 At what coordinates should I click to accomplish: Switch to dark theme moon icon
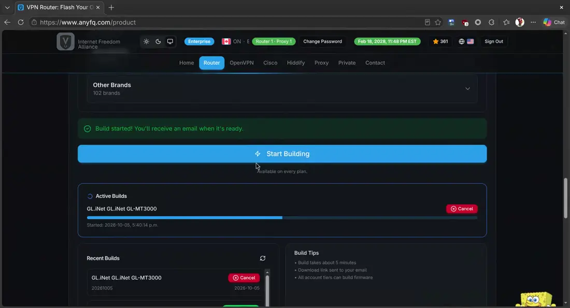click(158, 41)
